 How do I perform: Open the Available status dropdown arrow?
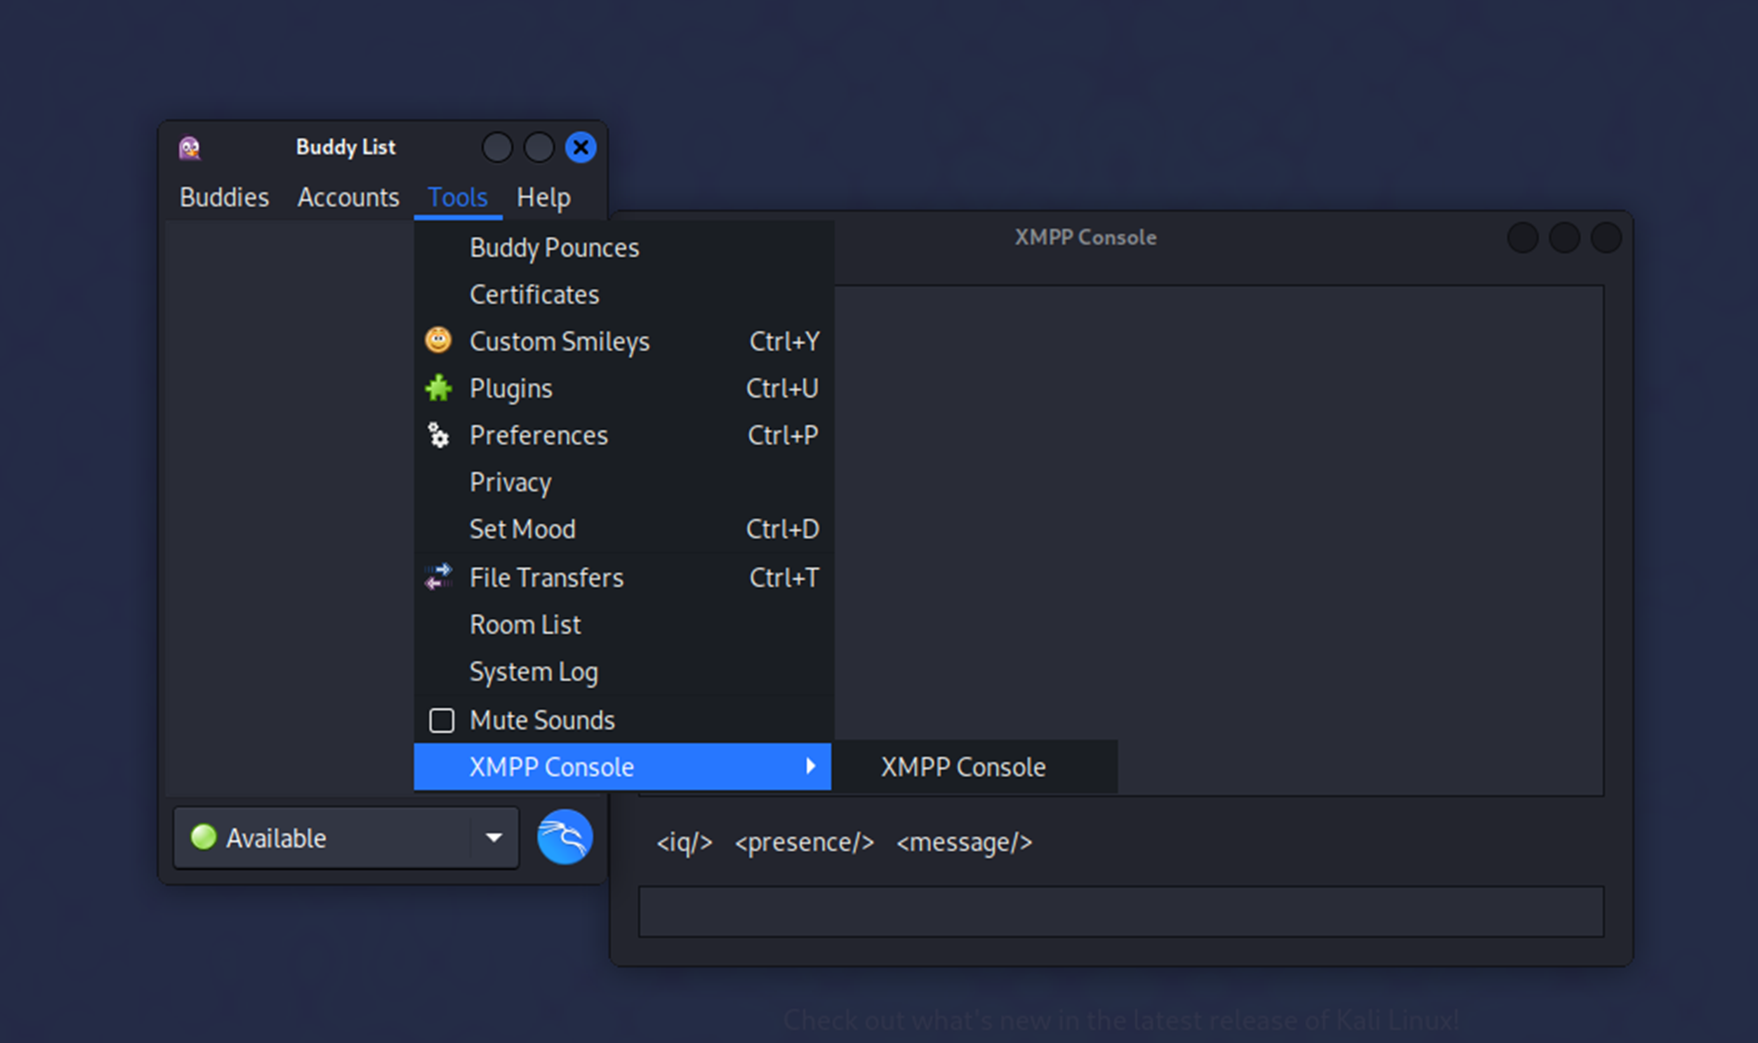tap(494, 837)
